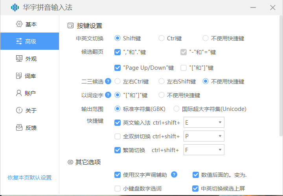283x196 pixels.
Task: Choose 国际超大字符集(Unicode) output range
Action: (x=176, y=109)
